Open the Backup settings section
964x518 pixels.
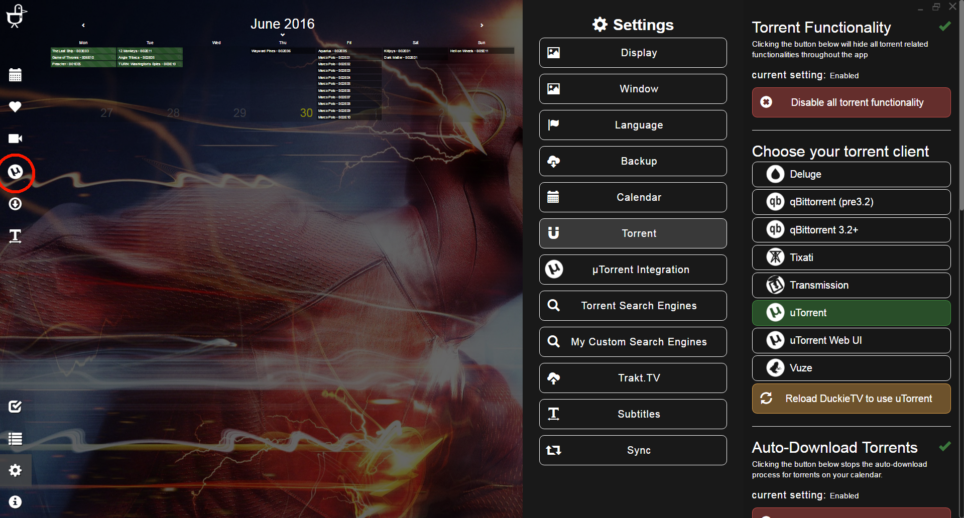pos(633,161)
